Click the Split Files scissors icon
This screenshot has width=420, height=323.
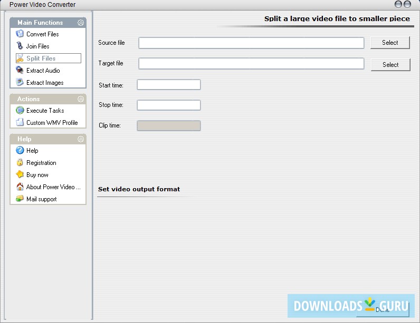point(20,58)
